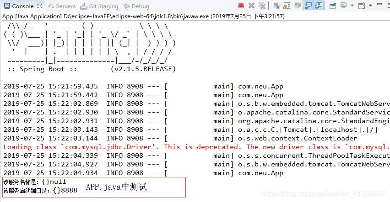
Task: Expand the Open Console dropdown arrow
Action: point(370,5)
